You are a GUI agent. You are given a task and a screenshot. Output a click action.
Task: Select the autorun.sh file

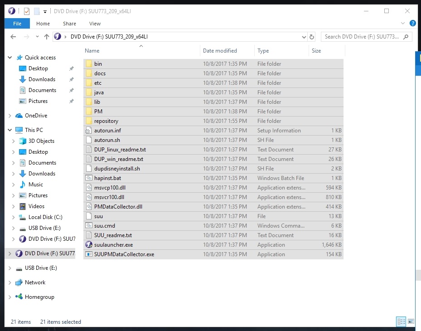[213, 140]
